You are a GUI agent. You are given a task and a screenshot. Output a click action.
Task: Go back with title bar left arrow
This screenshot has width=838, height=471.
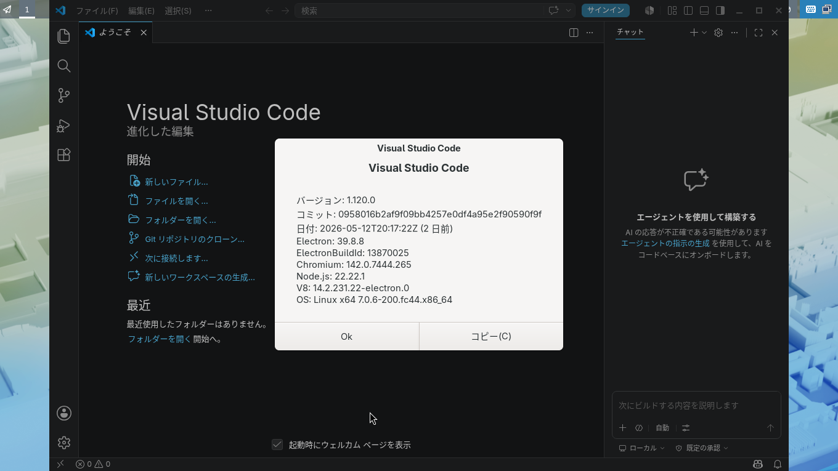point(269,10)
